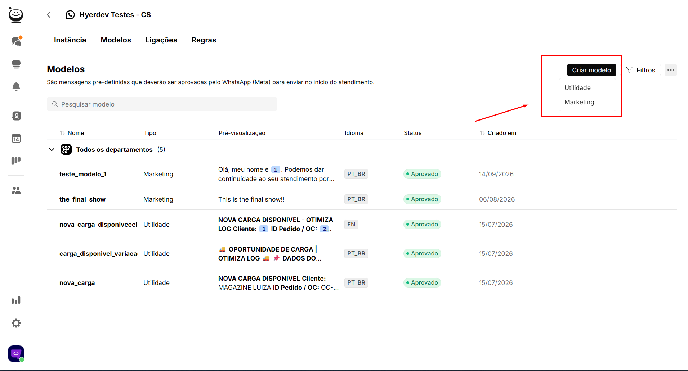This screenshot has width=688, height=371.
Task: Click the Idioma column header
Action: pos(354,133)
